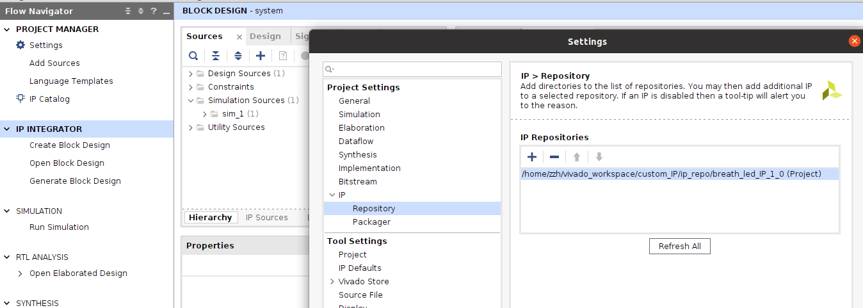Open Add Sources in Flow Navigator
863x308 pixels.
pos(54,63)
